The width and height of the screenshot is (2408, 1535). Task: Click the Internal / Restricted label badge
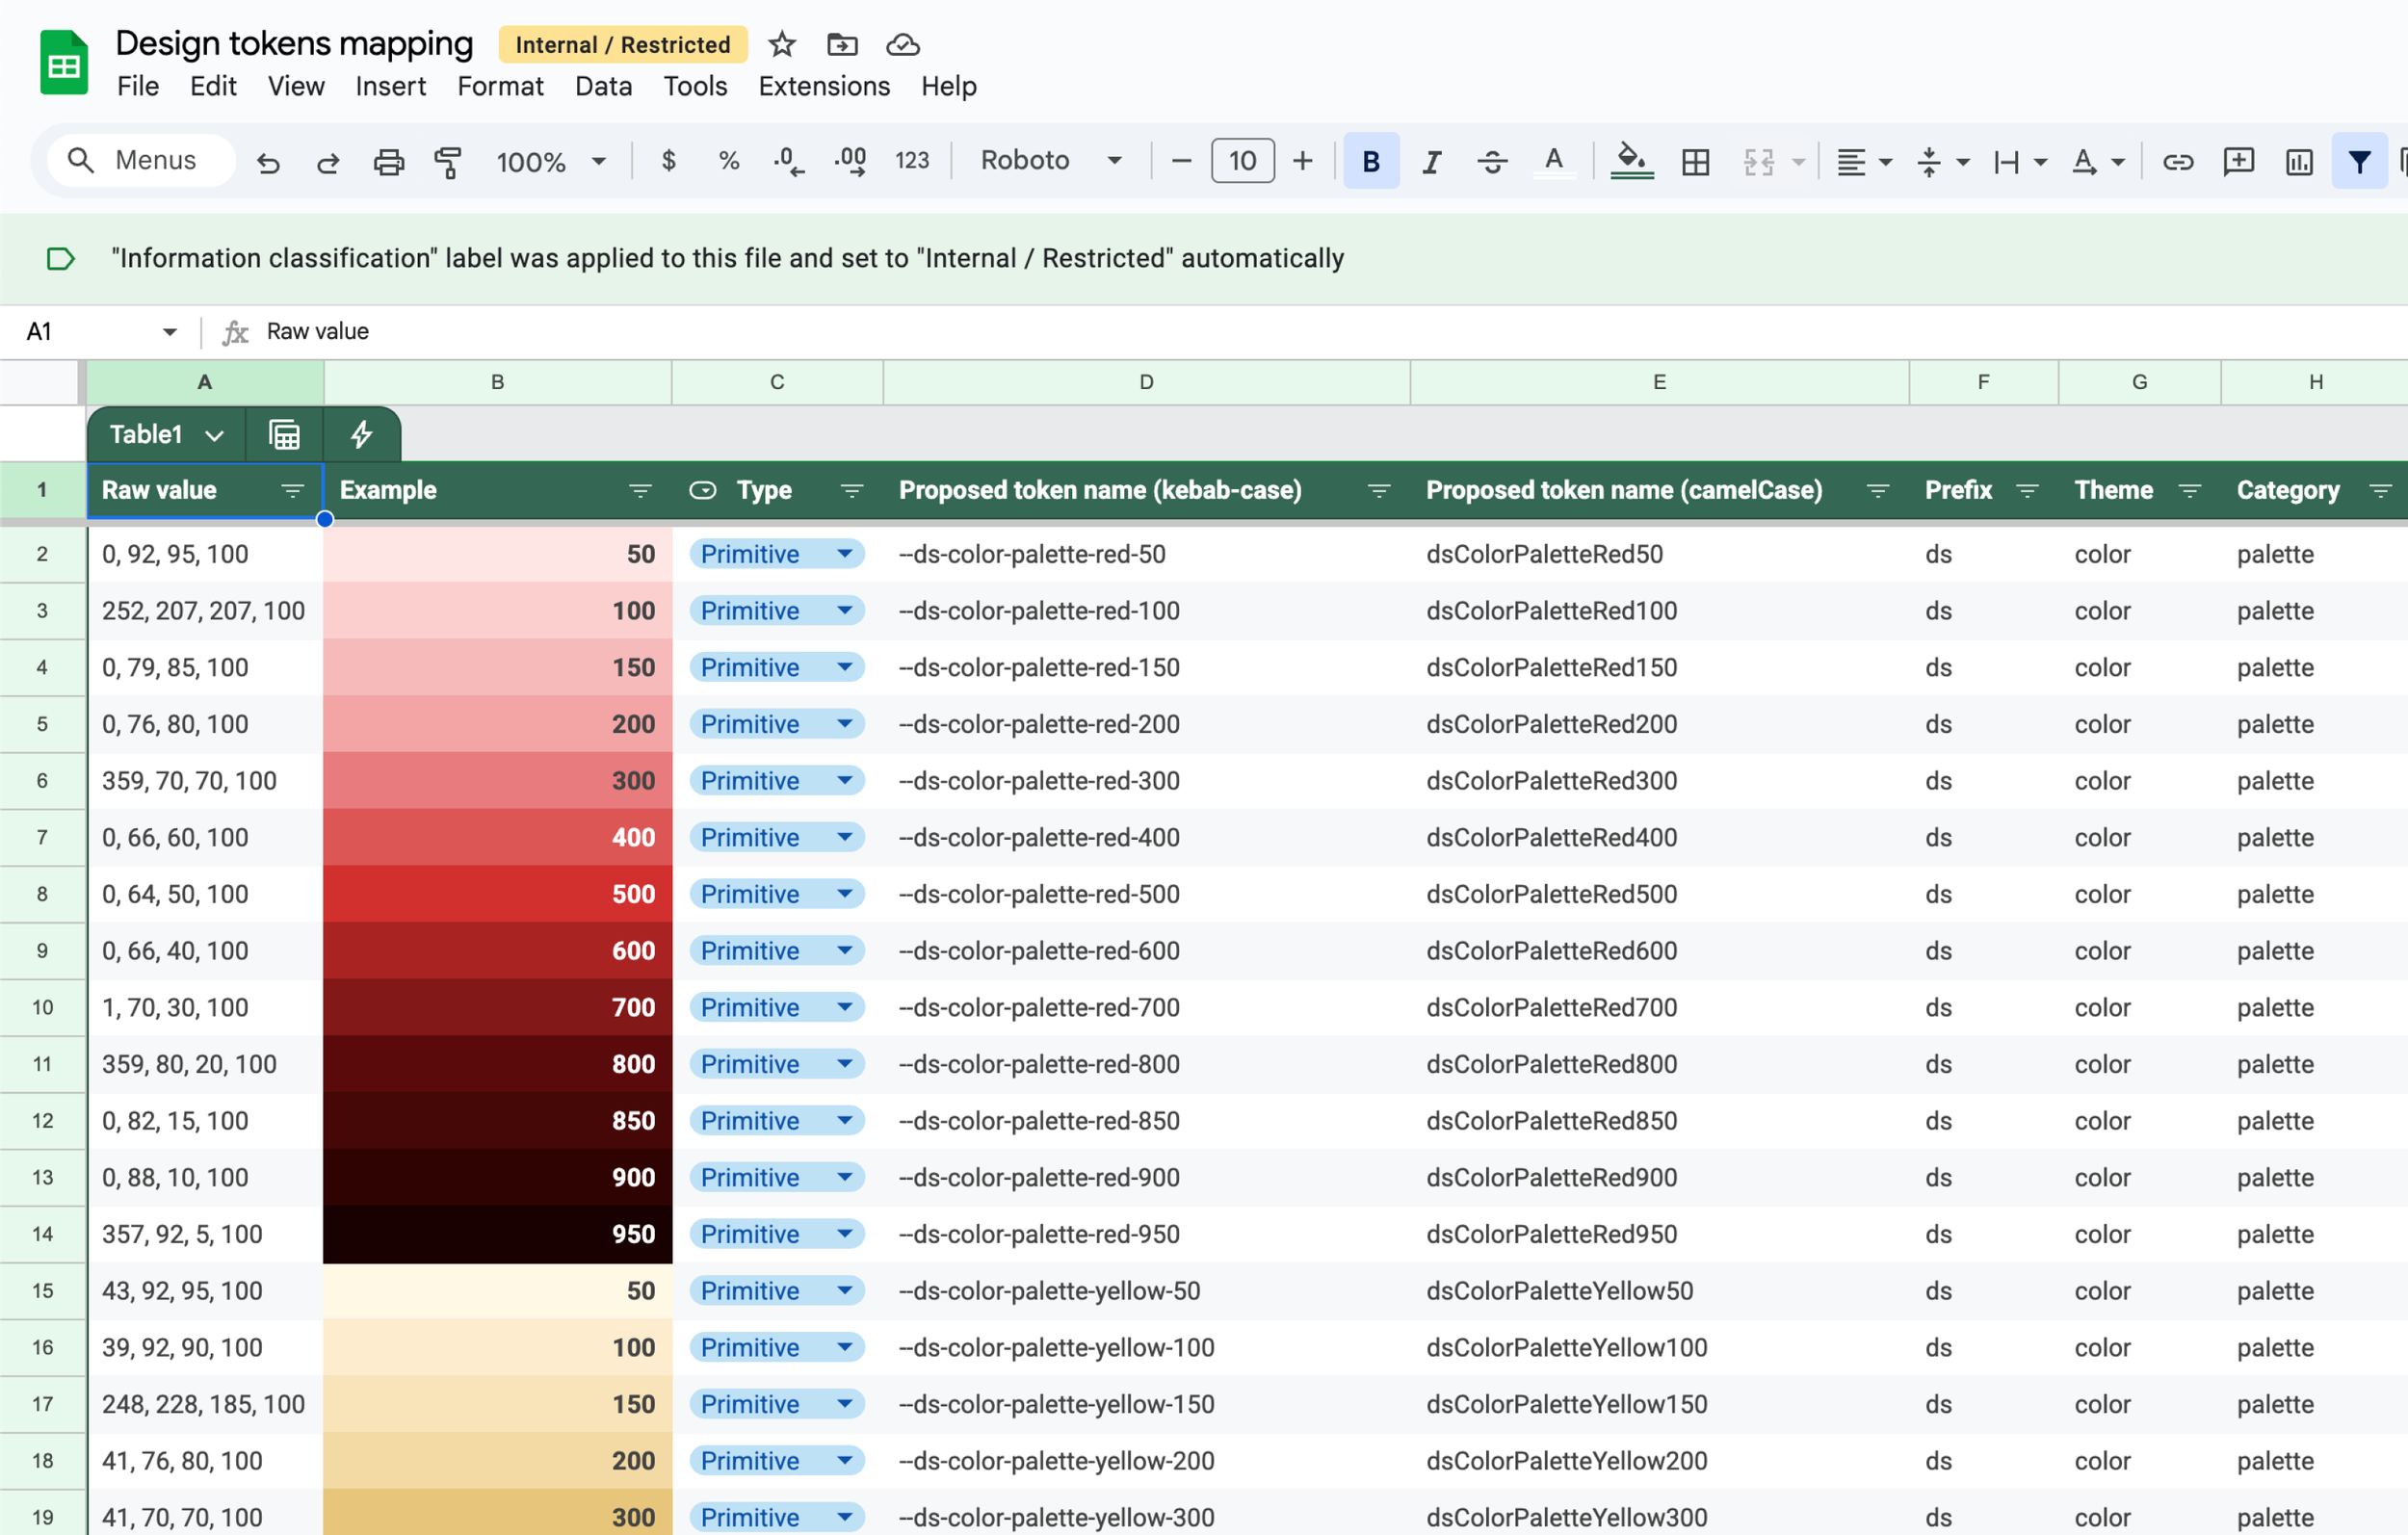622,44
